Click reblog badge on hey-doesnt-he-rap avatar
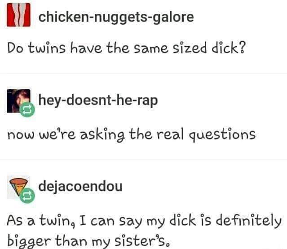287x249 pixels. (27, 109)
